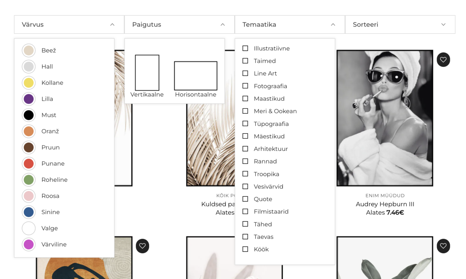Check the Rannad checkbox
The image size is (466, 279).
coord(245,161)
